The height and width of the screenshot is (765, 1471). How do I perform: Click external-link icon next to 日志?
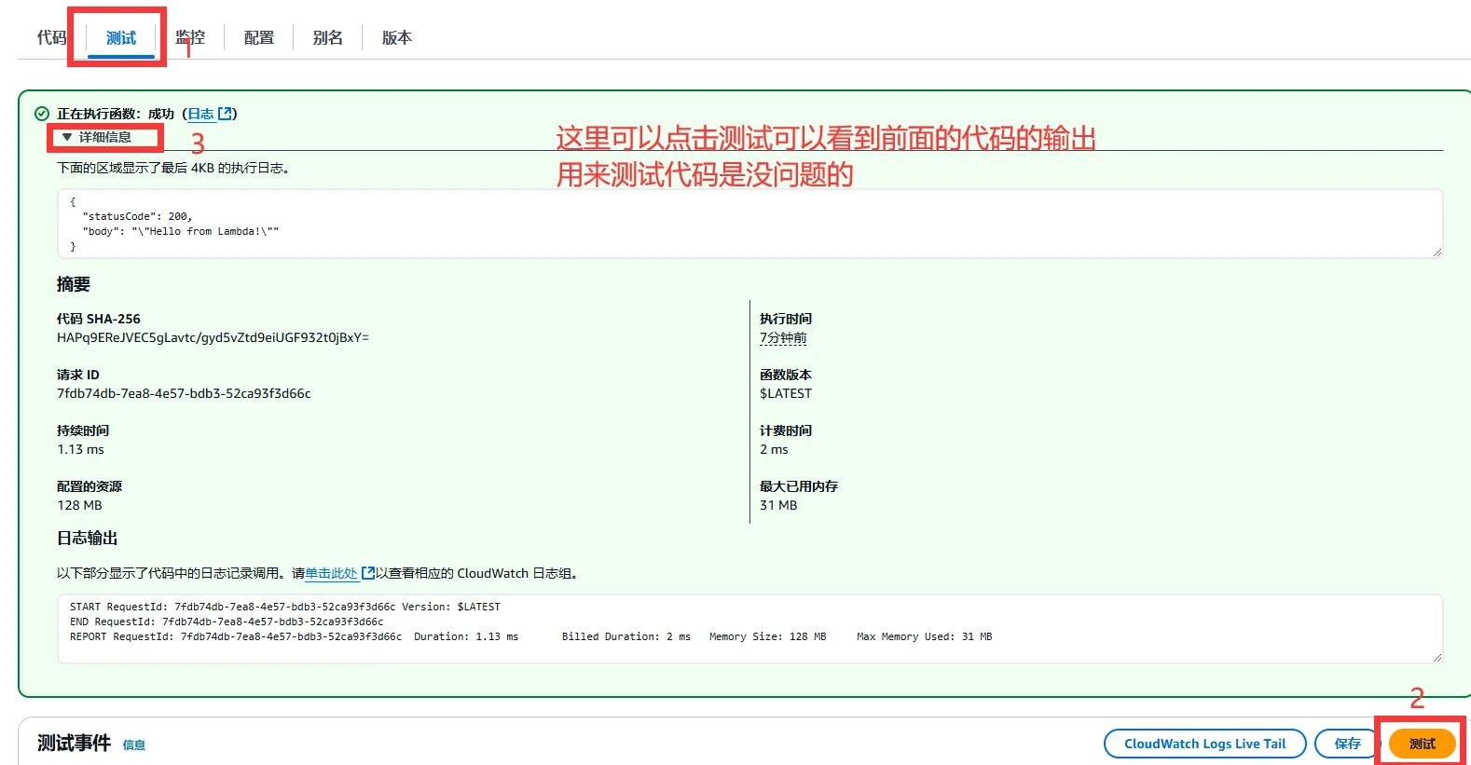coord(225,114)
